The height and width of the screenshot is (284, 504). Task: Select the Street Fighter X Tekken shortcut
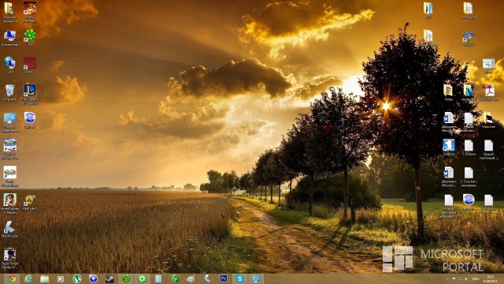(9, 204)
